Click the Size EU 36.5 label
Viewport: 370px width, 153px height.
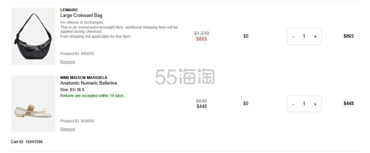tap(72, 90)
